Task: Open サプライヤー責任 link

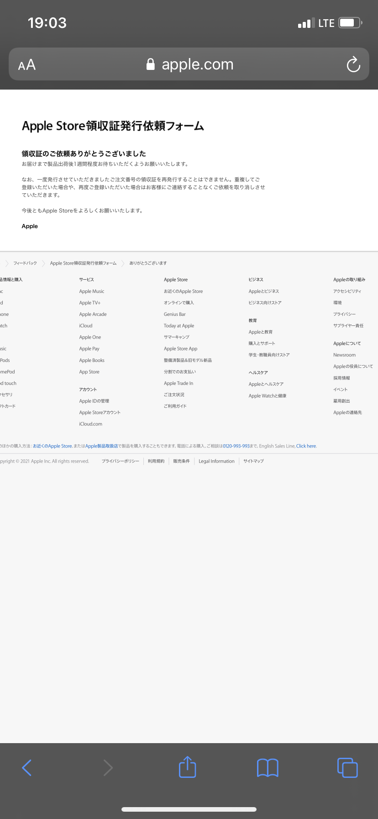Action: pyautogui.click(x=348, y=326)
